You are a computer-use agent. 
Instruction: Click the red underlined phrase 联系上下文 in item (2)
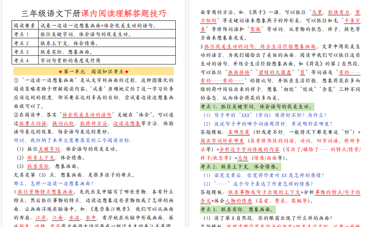(41, 157)
